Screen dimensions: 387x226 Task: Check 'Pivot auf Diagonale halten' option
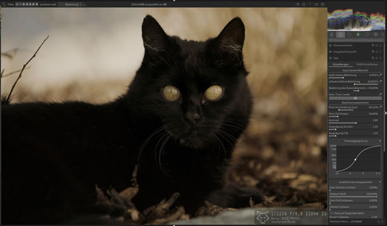331,213
